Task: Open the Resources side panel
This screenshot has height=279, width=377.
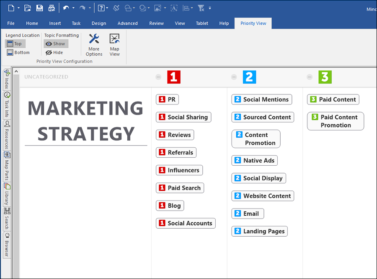Action: click(x=7, y=135)
